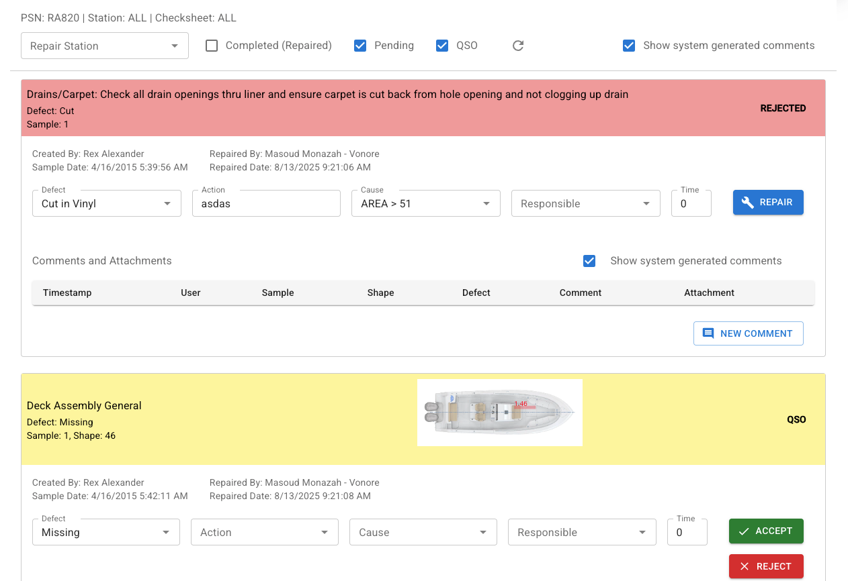848x581 pixels.
Task: Click the Attachment column header
Action: [x=710, y=293]
